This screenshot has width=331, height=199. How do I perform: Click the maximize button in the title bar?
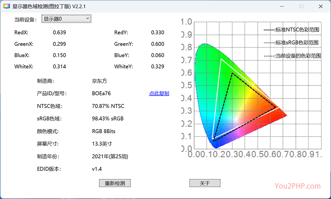[301, 6]
